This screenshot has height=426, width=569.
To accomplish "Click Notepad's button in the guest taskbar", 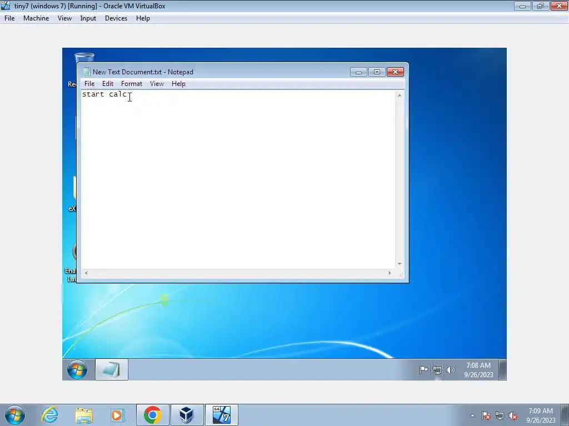I will coord(111,369).
